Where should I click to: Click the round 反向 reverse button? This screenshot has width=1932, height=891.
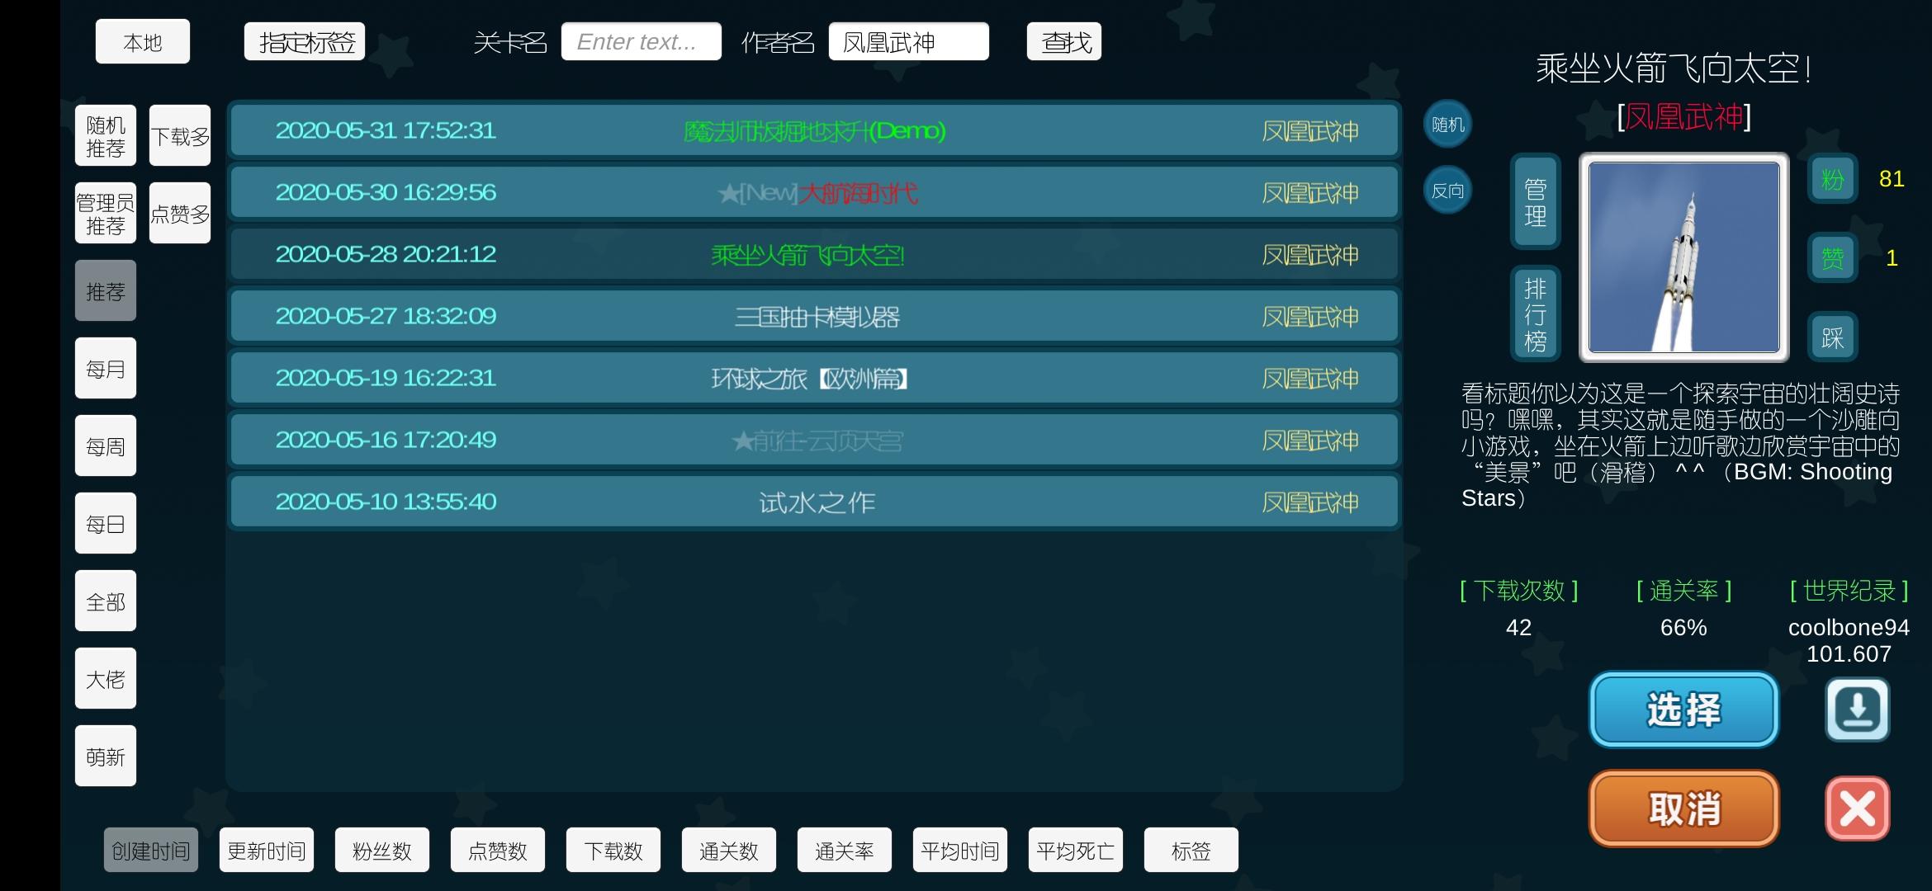tap(1447, 191)
